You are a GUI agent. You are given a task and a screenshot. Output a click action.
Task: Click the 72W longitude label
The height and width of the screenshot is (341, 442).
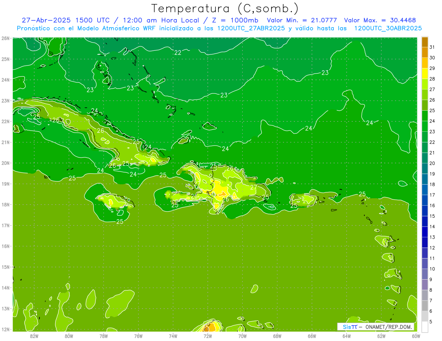coord(208,336)
